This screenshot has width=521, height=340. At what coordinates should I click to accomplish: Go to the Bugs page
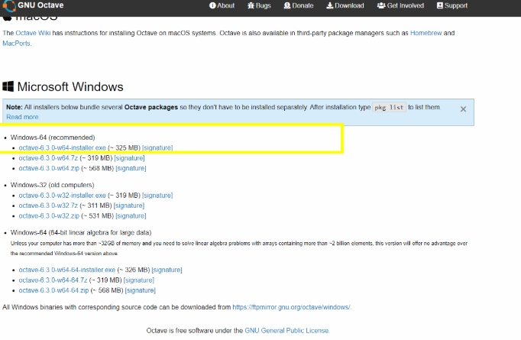pyautogui.click(x=259, y=5)
